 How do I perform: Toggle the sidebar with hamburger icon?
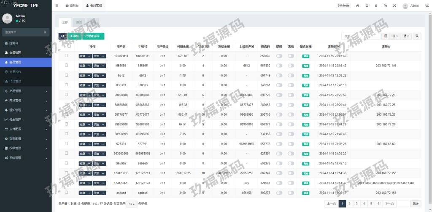coord(57,6)
